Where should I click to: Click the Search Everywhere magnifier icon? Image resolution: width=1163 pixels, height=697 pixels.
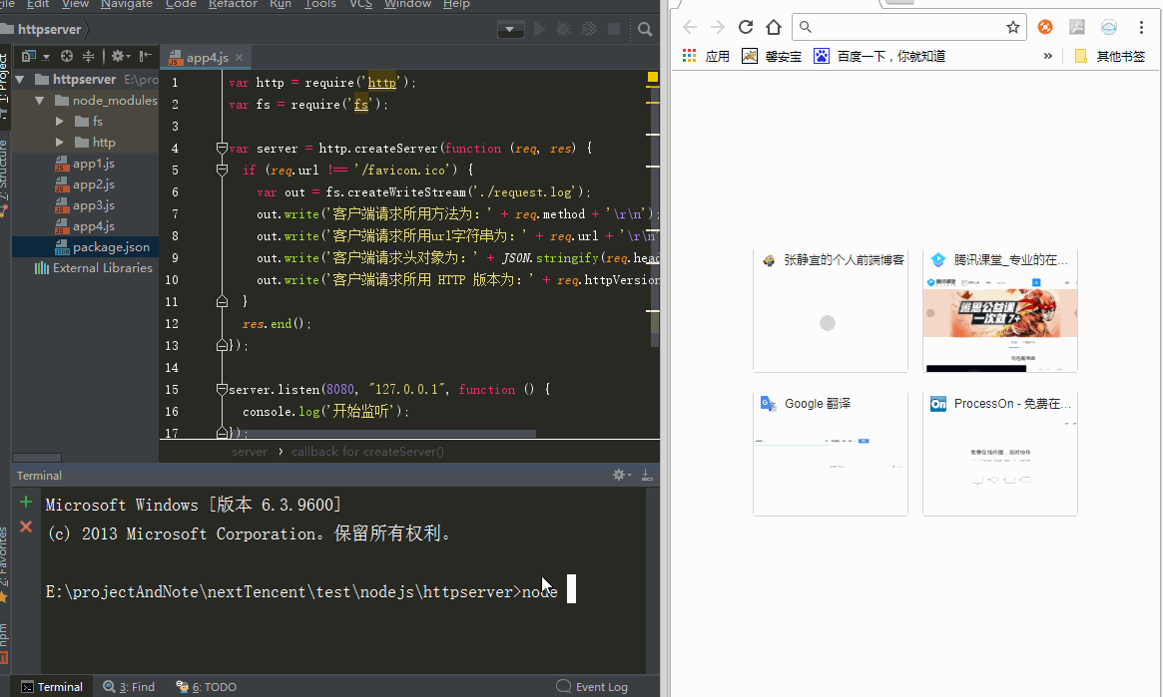(x=645, y=30)
